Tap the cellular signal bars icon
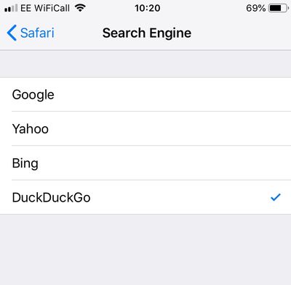The image size is (291, 285). click(11, 8)
